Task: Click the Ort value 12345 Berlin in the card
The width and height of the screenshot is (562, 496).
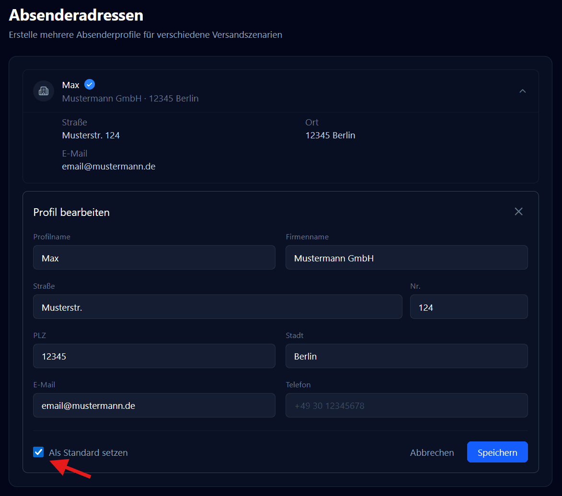Action: 330,135
